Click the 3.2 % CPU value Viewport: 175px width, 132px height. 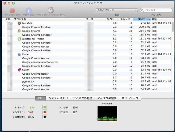[x=115, y=38]
